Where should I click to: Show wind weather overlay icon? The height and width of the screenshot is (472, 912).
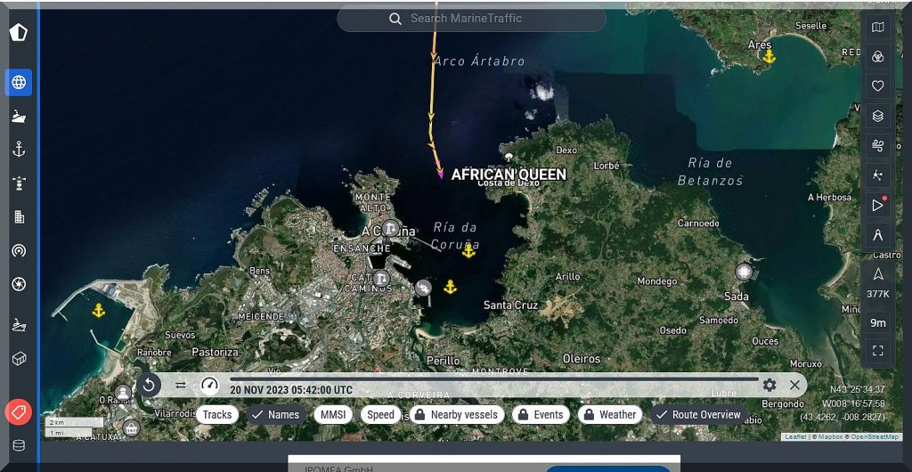(x=877, y=144)
